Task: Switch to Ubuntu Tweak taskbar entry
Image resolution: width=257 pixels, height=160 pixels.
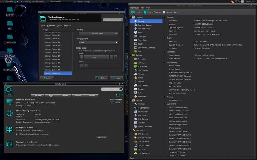Action: click(60, 2)
